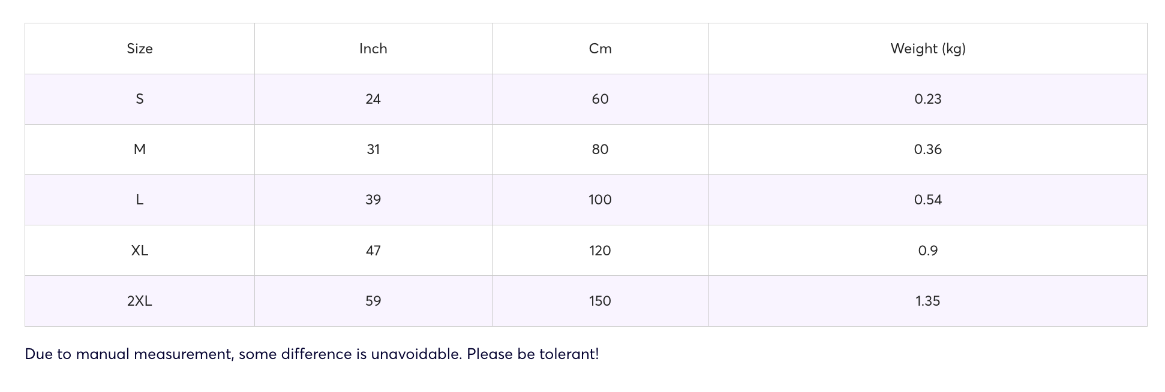1165x392 pixels.
Task: Select the S size cell
Action: tap(140, 99)
